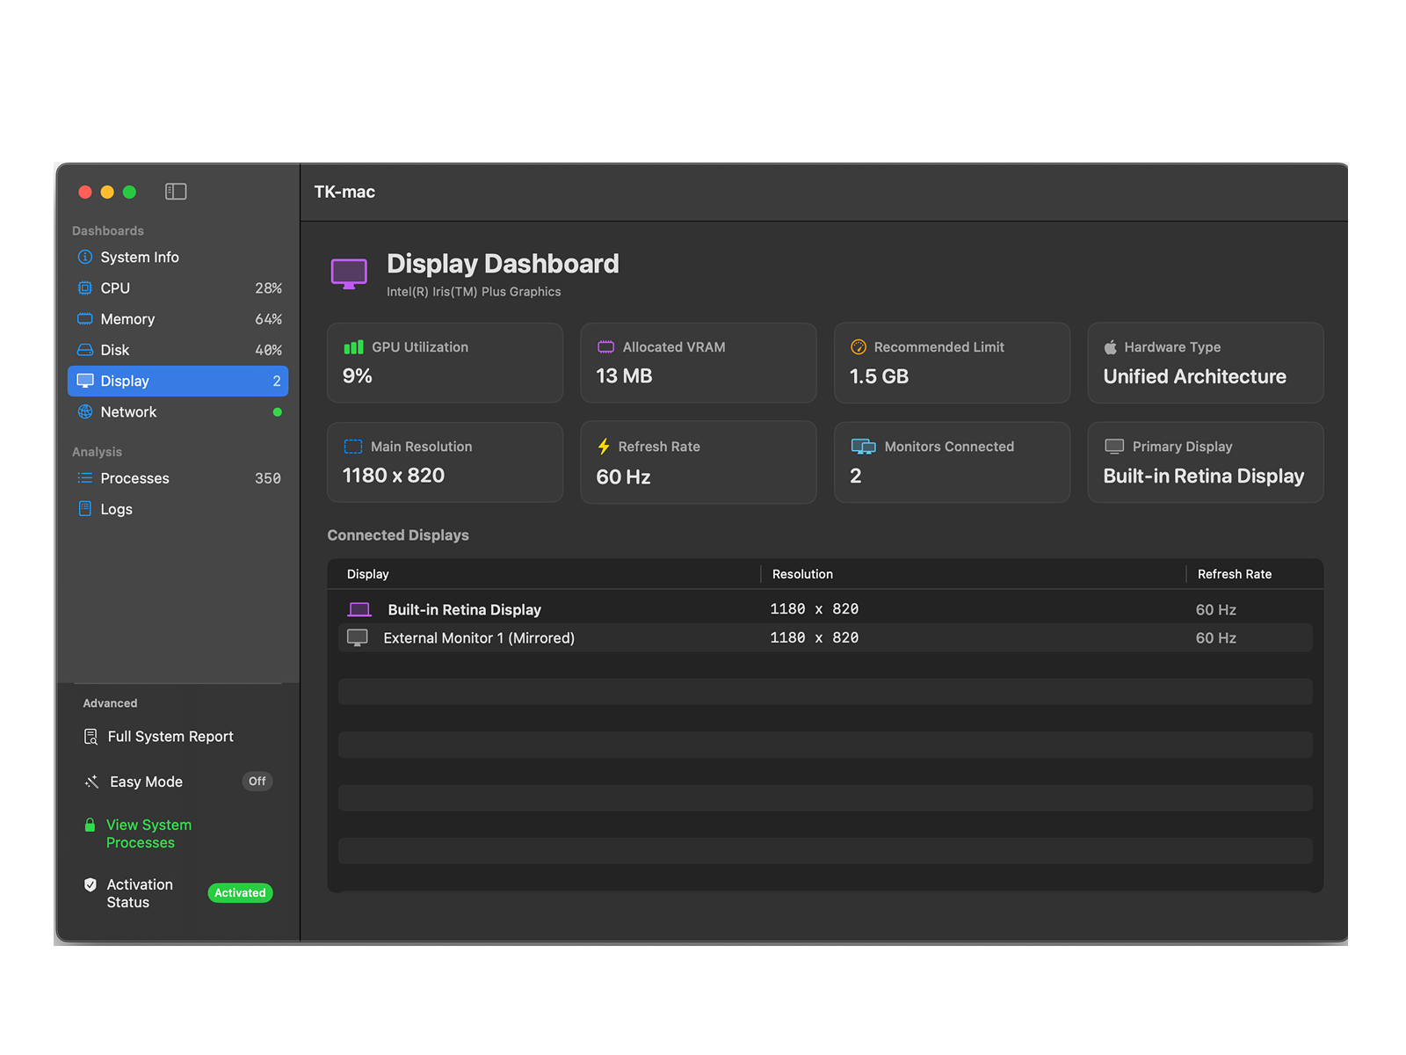Click the Processes list icon
Screen dimensions: 1406x1055
pyautogui.click(x=85, y=478)
